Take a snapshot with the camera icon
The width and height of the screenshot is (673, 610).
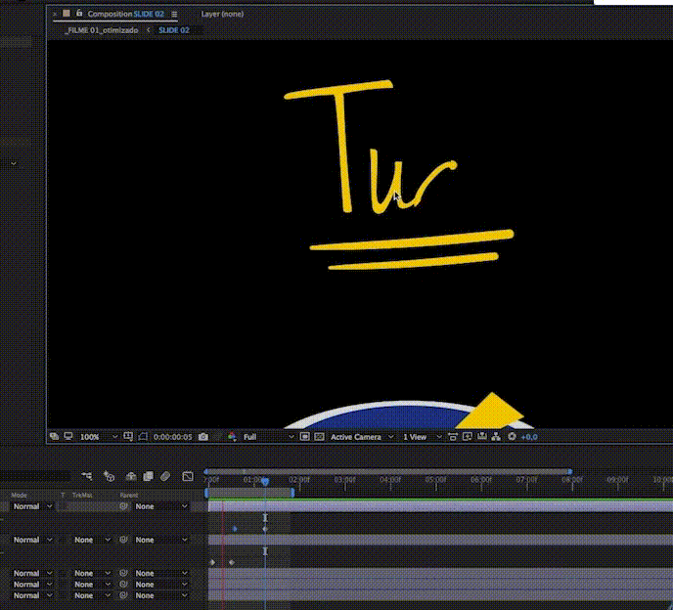pos(203,437)
